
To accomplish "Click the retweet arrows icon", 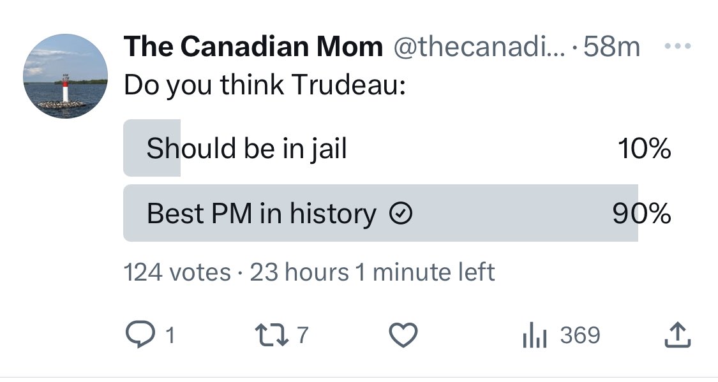I will click(x=271, y=335).
